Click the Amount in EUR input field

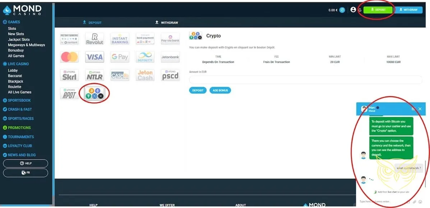click(x=305, y=80)
